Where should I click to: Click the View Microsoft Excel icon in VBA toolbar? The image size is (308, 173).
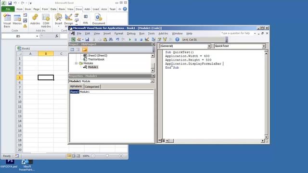coord(73,39)
